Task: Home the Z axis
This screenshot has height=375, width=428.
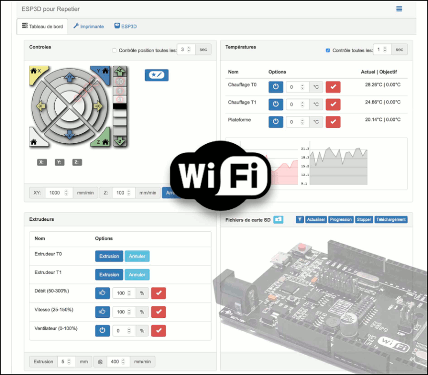Action: coord(102,140)
